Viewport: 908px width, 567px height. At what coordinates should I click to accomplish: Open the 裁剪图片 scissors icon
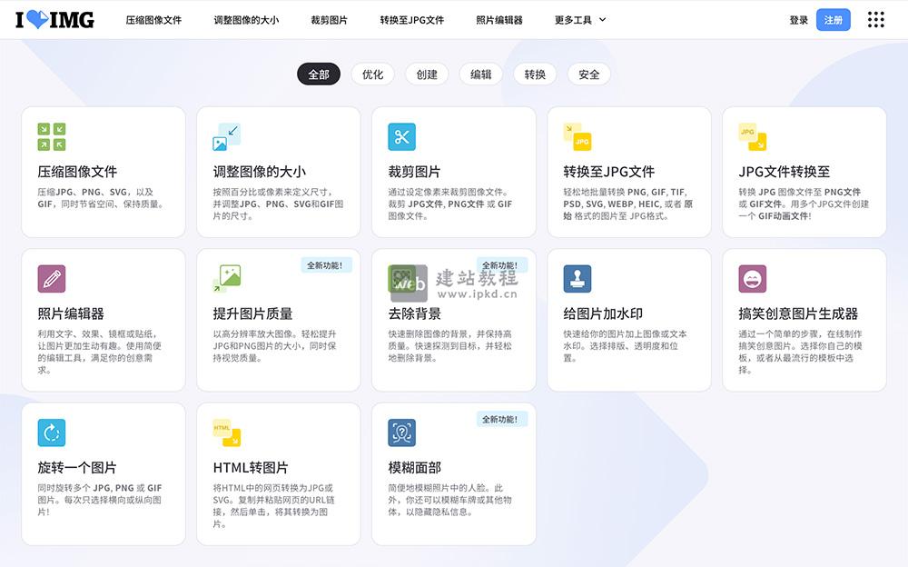pos(400,136)
